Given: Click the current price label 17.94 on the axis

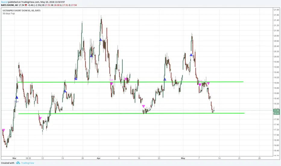Looking at the screenshot, I should (x=276, y=110).
